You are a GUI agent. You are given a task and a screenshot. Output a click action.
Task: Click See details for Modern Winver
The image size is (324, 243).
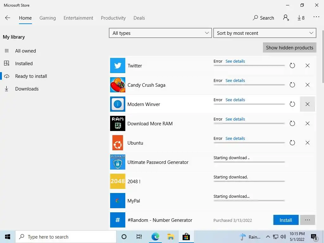click(235, 100)
